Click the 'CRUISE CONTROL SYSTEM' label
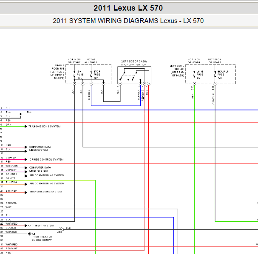This screenshot has height=254, width=258. pos(46,159)
